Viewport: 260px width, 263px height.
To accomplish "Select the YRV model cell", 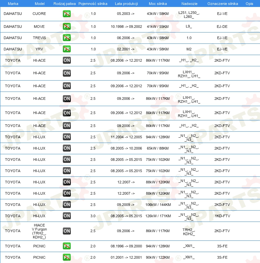I will click(39, 49).
